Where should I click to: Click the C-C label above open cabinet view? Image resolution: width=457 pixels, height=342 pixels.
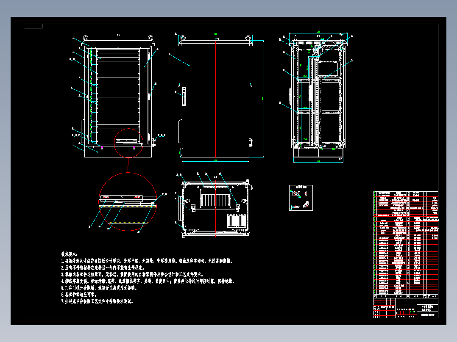(118, 35)
